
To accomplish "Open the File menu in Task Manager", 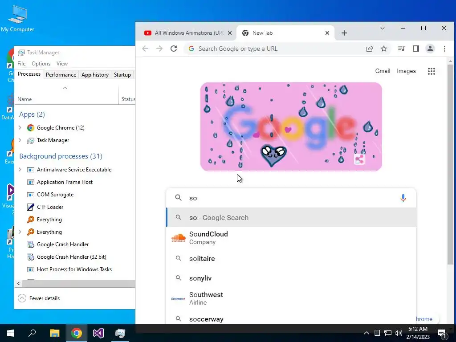I will [x=21, y=64].
